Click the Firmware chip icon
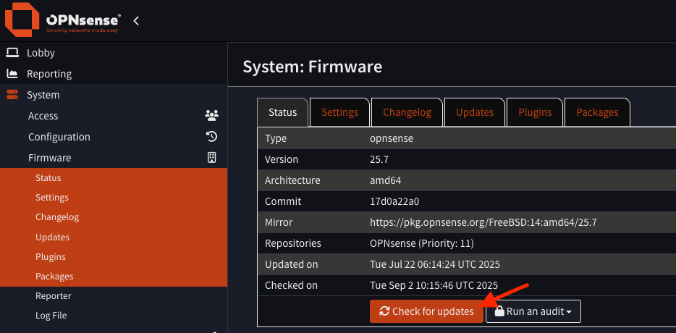The width and height of the screenshot is (676, 333). [x=211, y=158]
